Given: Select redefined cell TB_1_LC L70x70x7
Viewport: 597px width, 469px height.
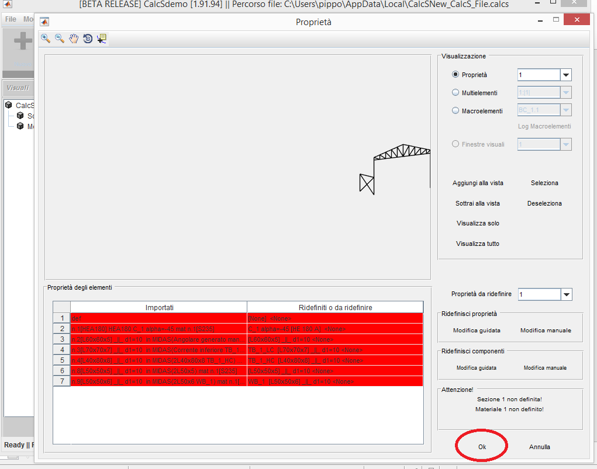Looking at the screenshot, I should pos(335,350).
